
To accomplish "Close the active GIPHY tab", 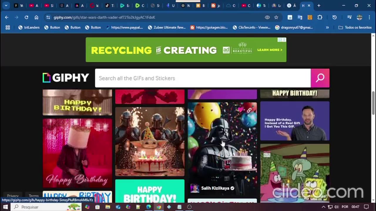I will [309, 5].
